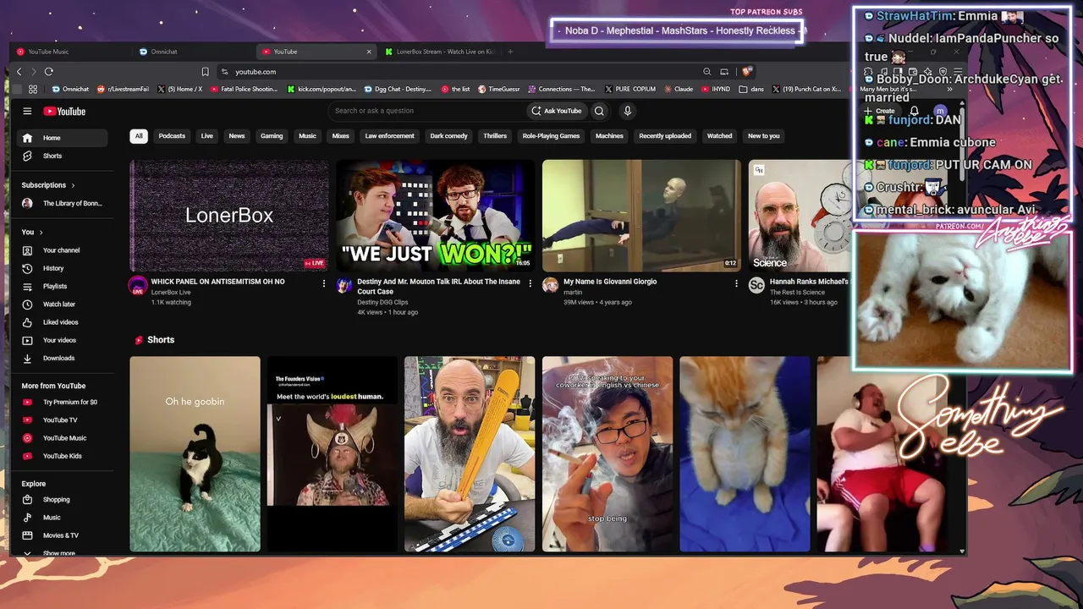Open Your videos in the sidebar
This screenshot has height=609, width=1083.
(63, 340)
